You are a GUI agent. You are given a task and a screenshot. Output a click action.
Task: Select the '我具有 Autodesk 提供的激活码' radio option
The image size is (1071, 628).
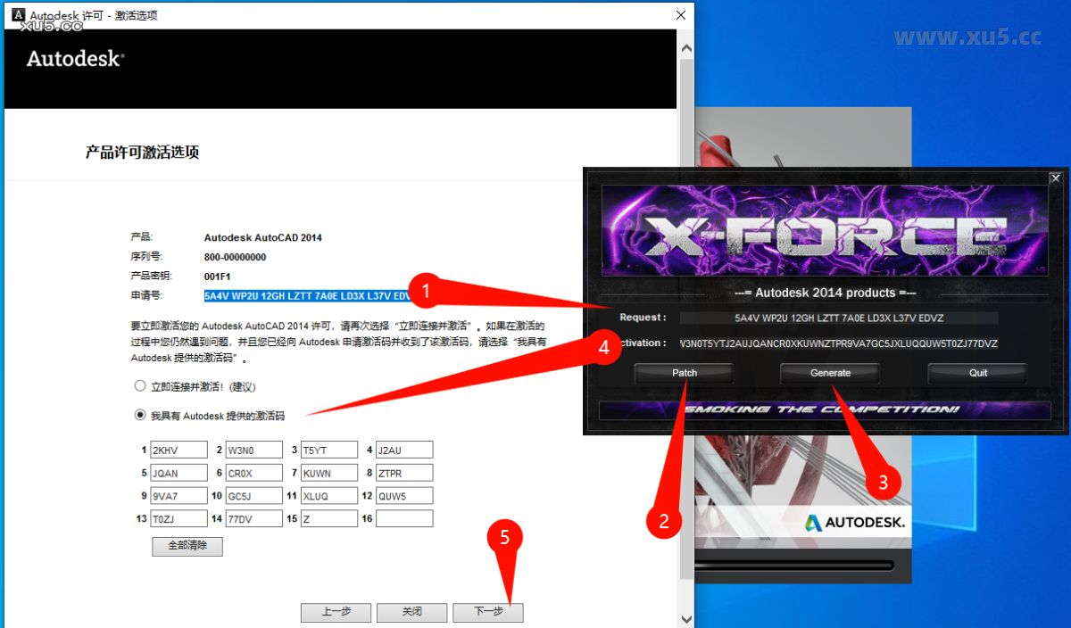(x=140, y=414)
